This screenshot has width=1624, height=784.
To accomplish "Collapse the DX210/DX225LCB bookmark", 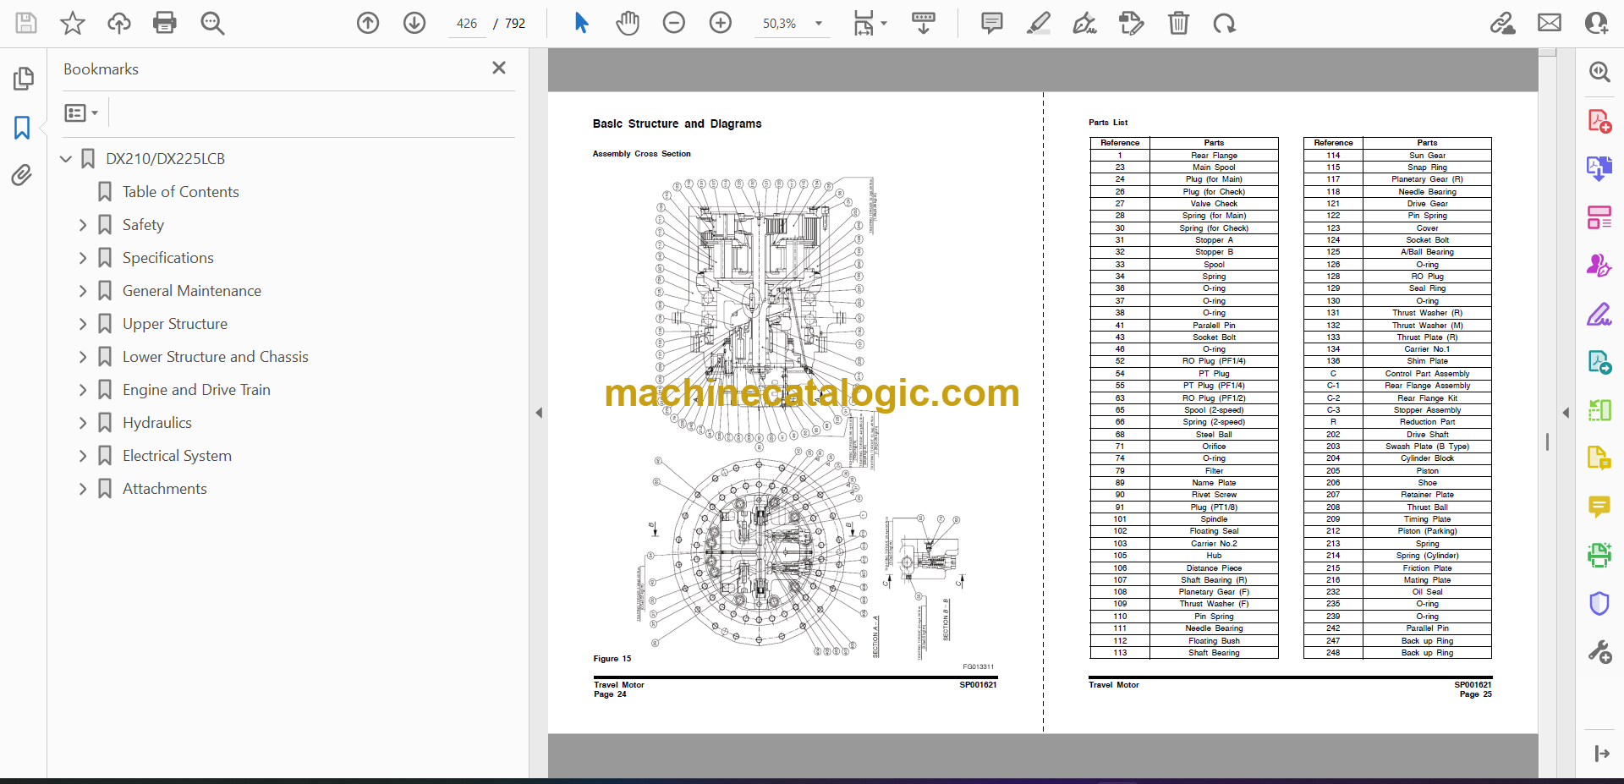I will 66,159.
